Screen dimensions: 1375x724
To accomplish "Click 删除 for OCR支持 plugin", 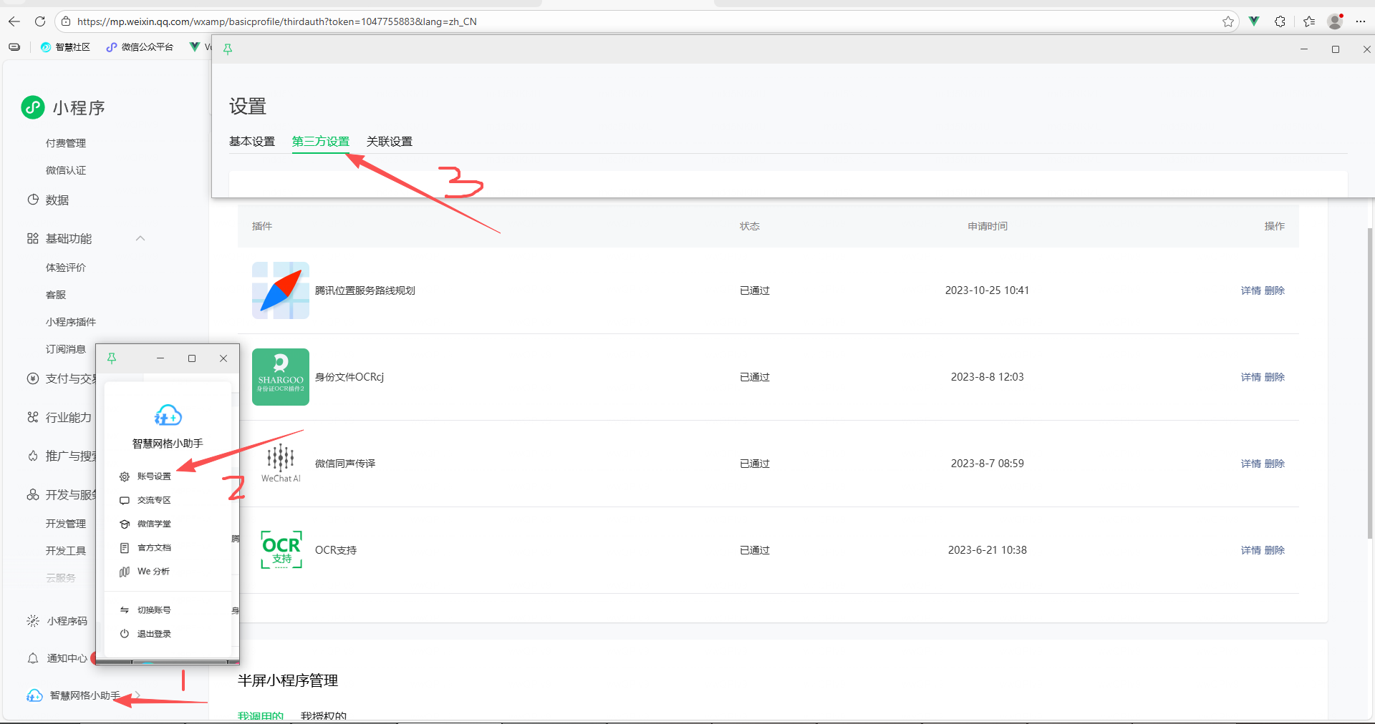I will [x=1275, y=550].
